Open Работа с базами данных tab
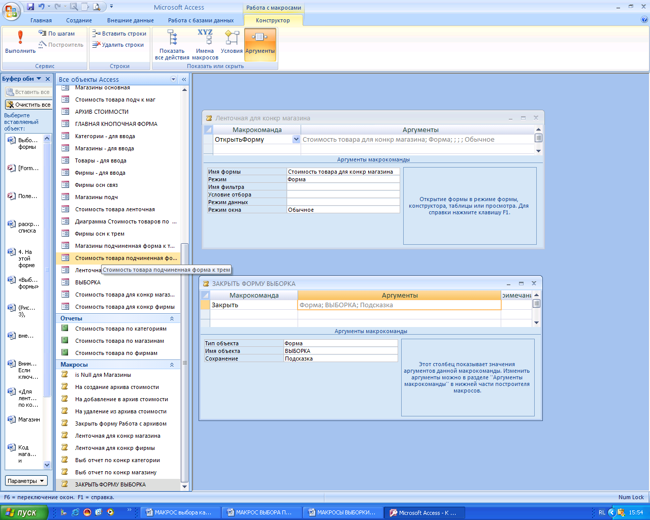The image size is (650, 520). [x=201, y=20]
